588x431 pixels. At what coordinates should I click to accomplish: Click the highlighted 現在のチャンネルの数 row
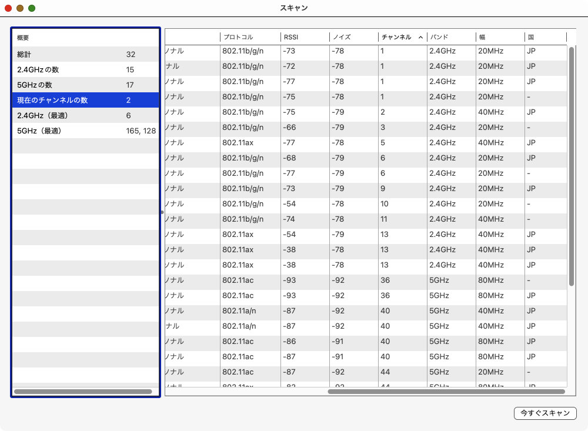85,100
